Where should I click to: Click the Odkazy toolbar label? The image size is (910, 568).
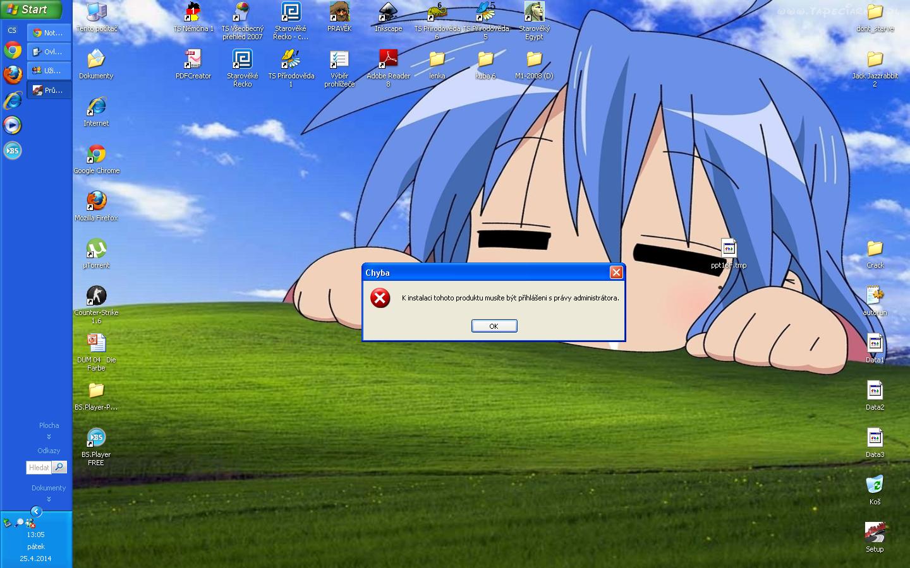pos(49,451)
